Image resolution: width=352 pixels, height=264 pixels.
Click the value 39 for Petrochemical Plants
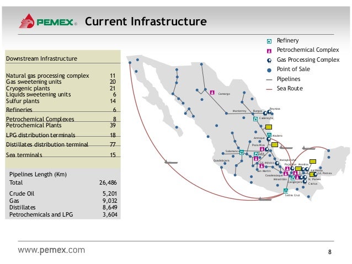[113, 125]
